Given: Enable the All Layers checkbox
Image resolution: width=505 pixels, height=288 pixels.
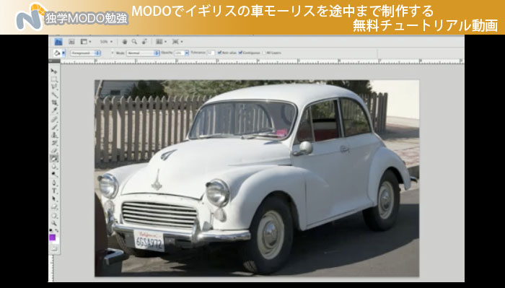Looking at the screenshot, I should 264,53.
